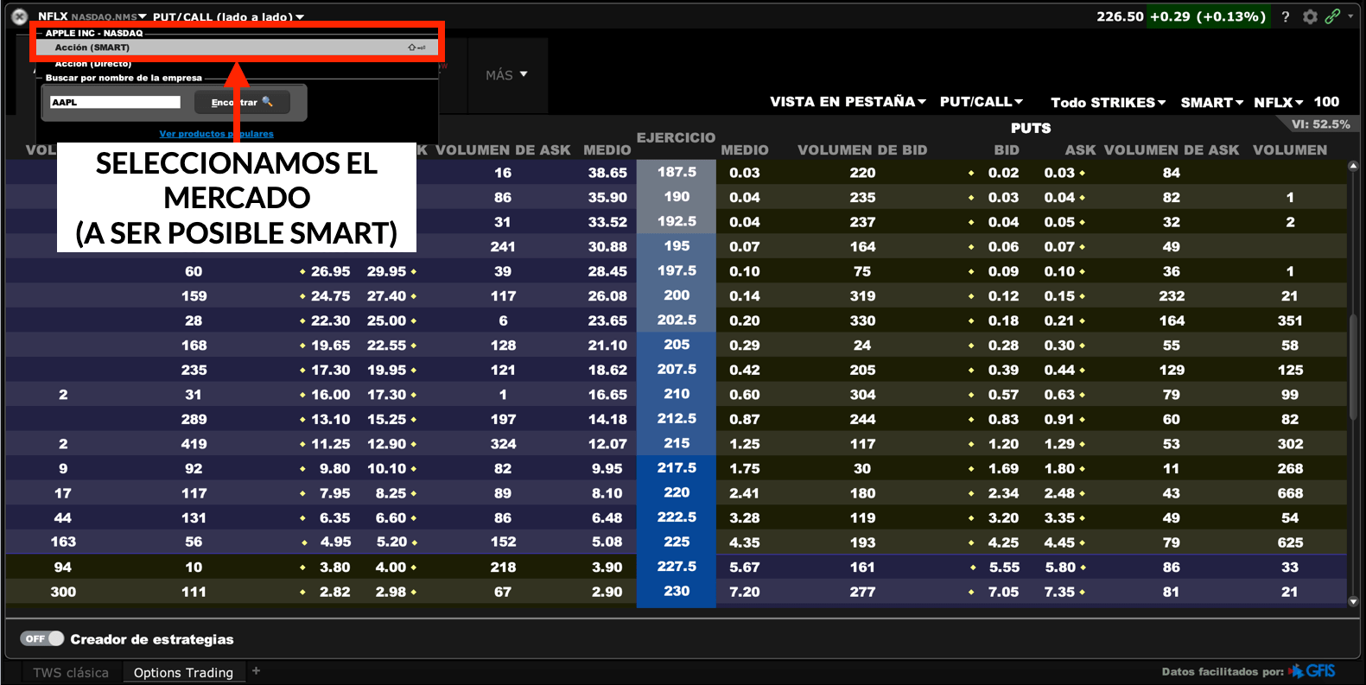Click the magnifier icon on Encontrar button

268,102
